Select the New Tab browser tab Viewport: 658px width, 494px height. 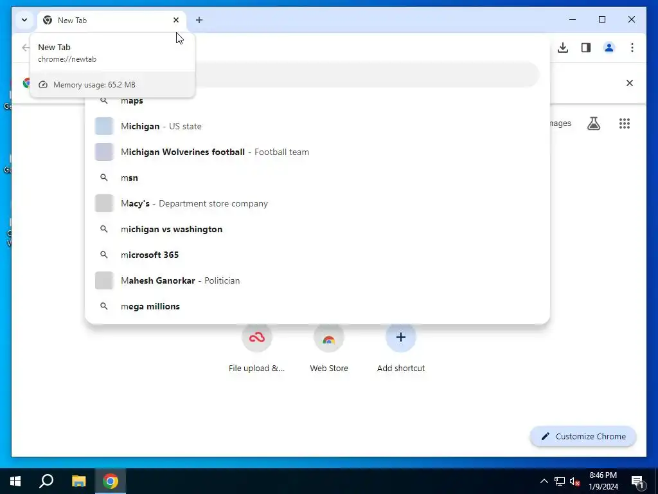click(112, 20)
